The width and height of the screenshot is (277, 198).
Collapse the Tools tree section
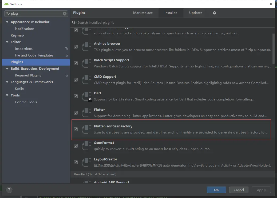coord(7,95)
